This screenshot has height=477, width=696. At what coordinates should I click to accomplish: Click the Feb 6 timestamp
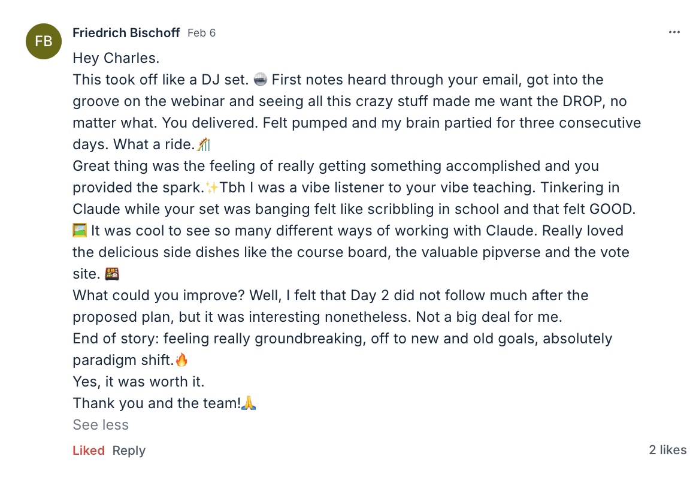coord(201,33)
